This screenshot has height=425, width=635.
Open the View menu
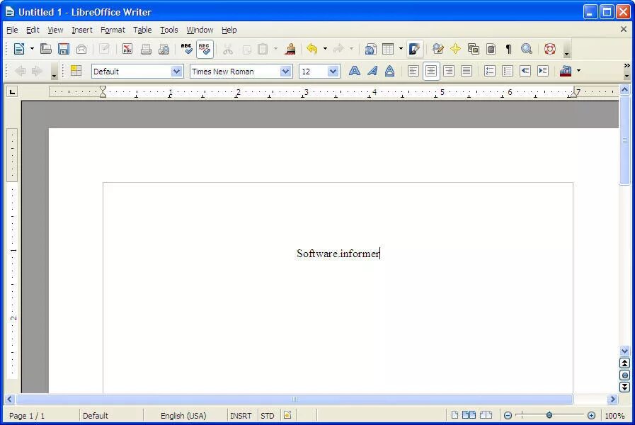point(55,30)
